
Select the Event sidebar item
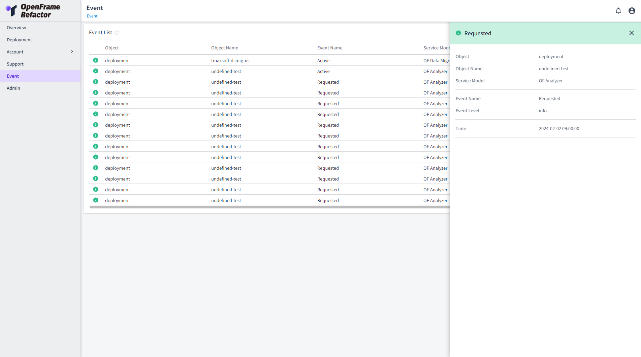pos(13,76)
